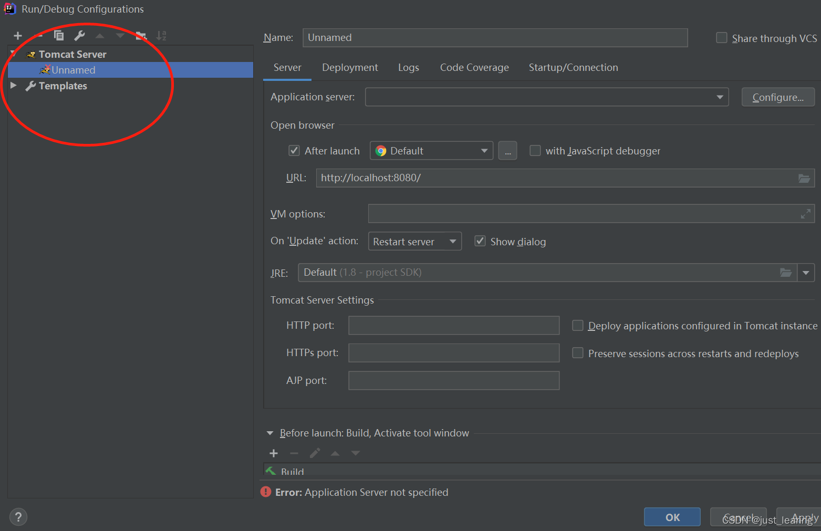Click the HTTPs port field
The height and width of the screenshot is (531, 821).
[454, 353]
